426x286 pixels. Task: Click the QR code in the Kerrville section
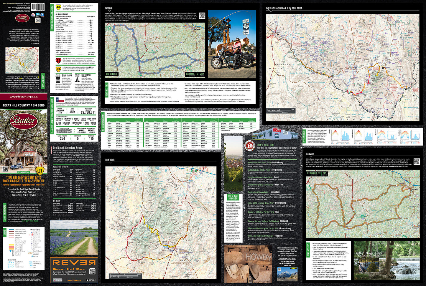point(416,161)
